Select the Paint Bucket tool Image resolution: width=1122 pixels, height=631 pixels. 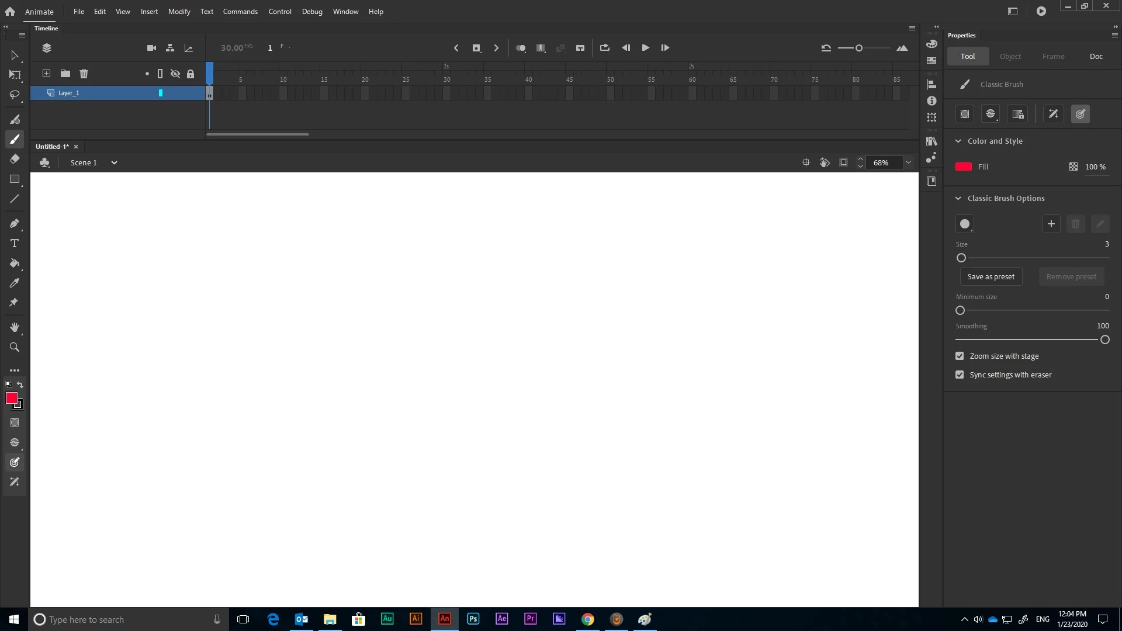tap(15, 263)
